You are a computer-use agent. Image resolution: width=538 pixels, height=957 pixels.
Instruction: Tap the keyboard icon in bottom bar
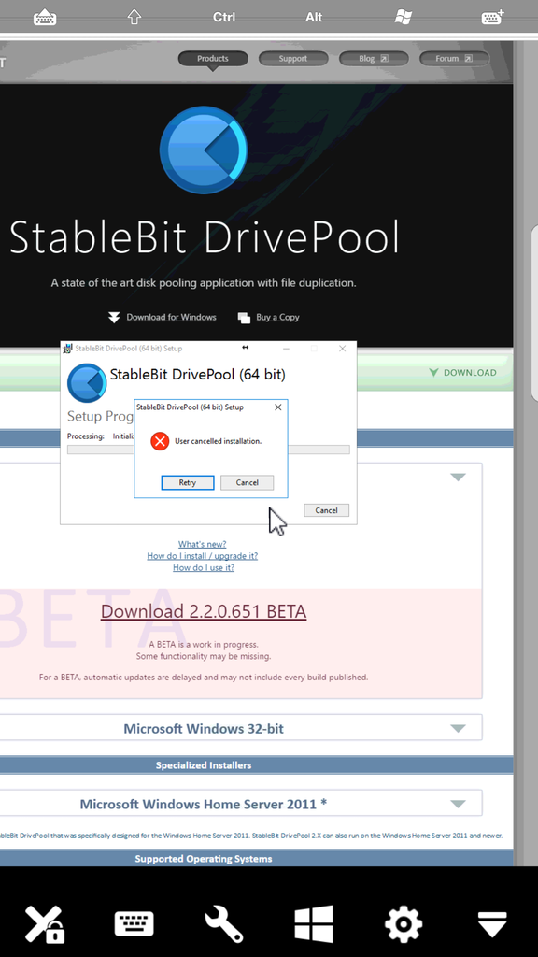134,924
